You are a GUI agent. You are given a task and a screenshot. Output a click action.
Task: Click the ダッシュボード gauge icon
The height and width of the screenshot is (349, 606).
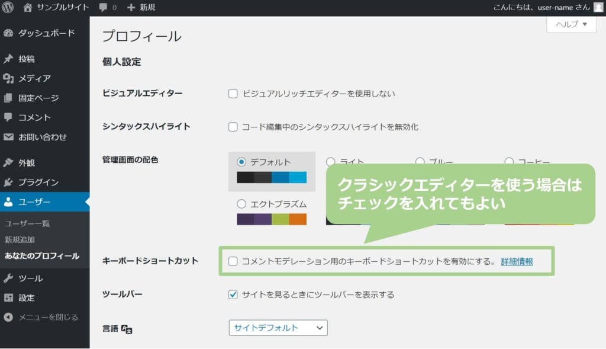click(x=8, y=33)
